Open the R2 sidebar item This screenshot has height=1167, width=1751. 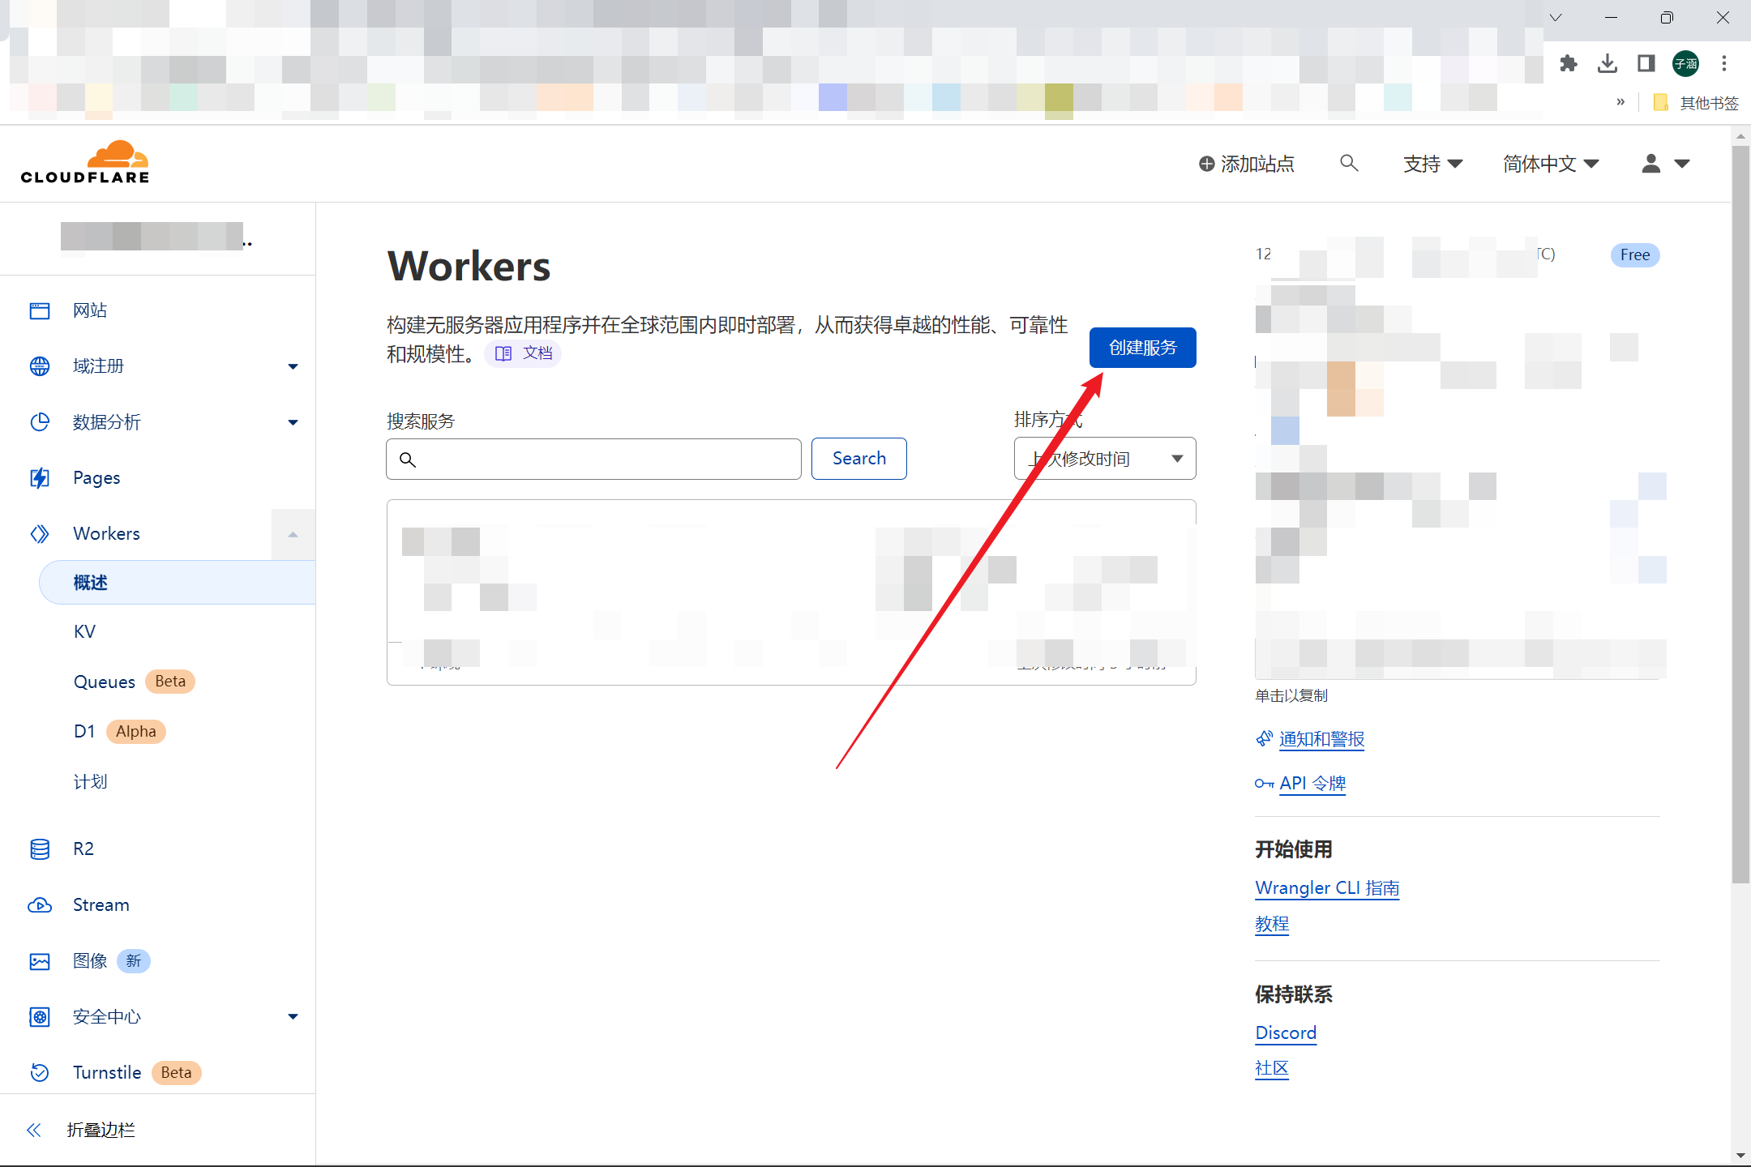[83, 849]
